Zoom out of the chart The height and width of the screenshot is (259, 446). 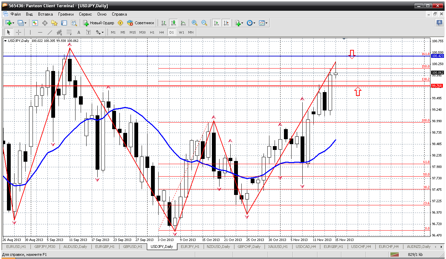pos(204,23)
